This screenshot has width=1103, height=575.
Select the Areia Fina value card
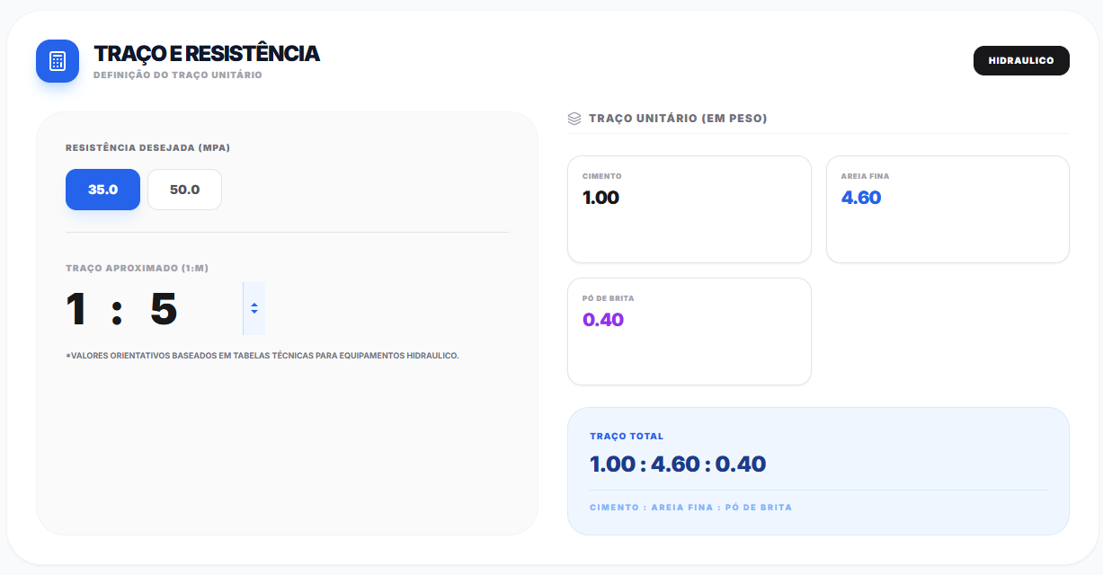(x=947, y=208)
